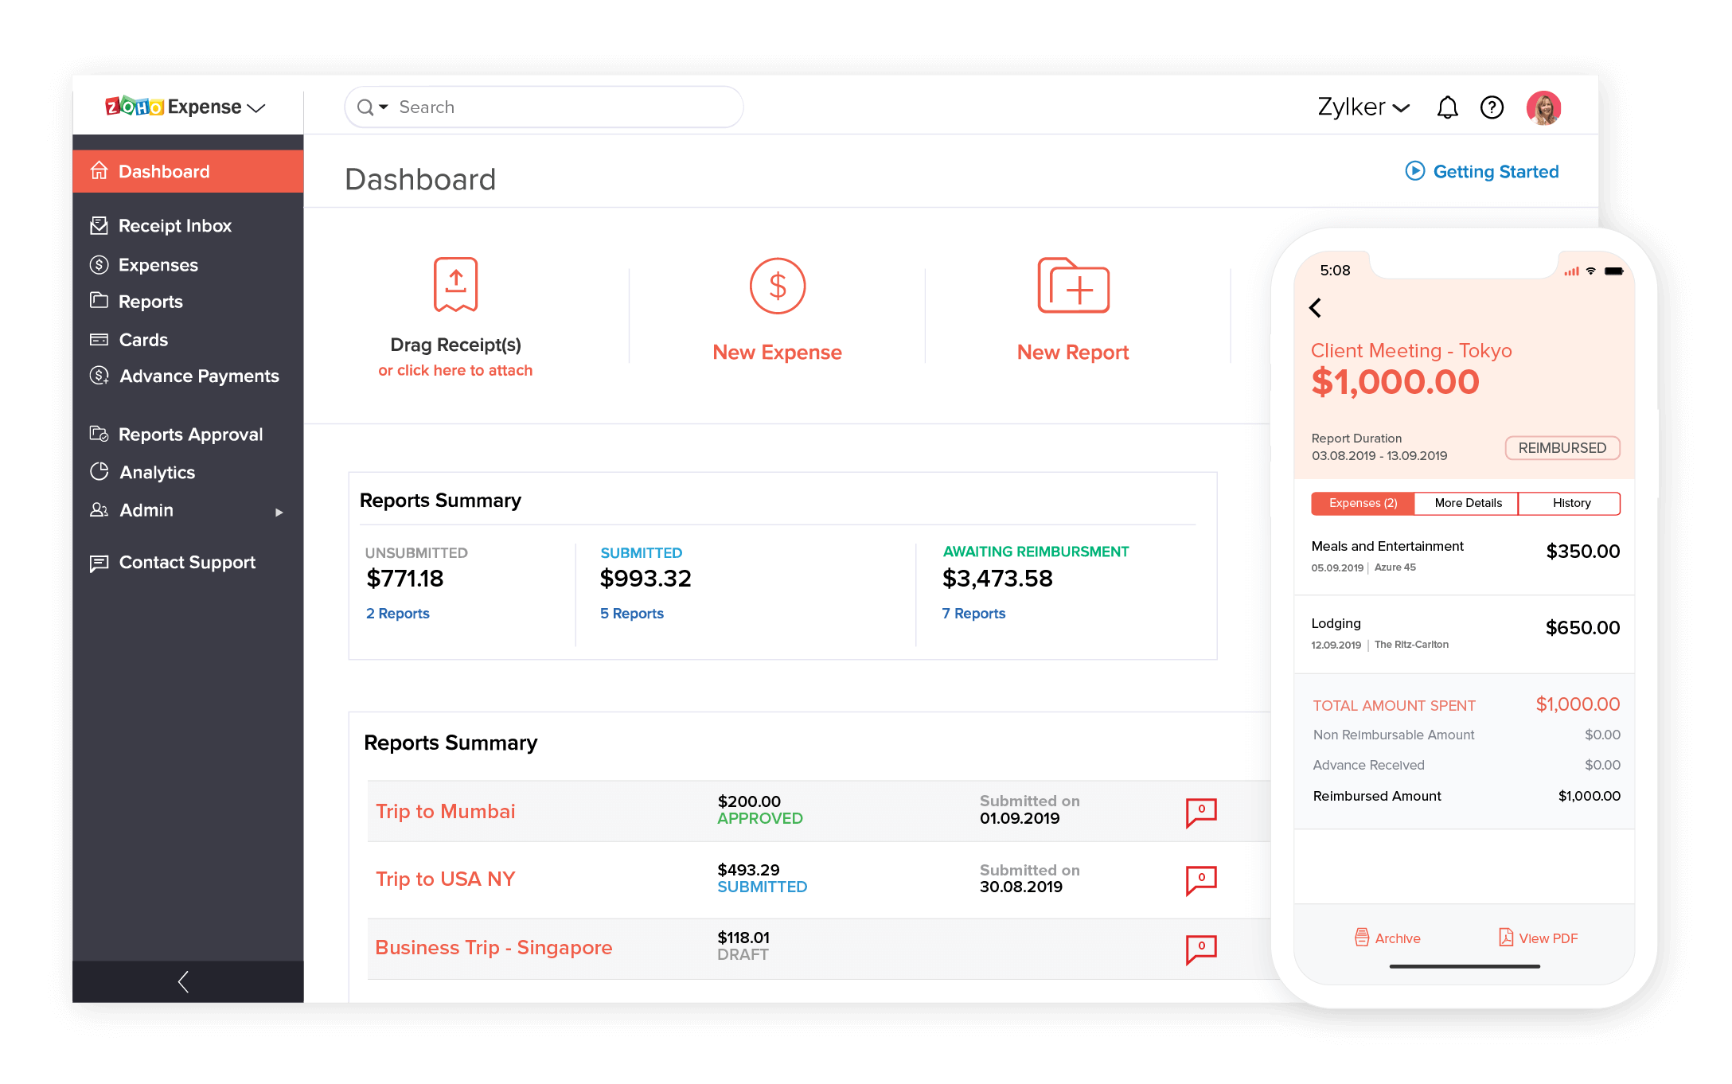The image size is (1732, 1084).
Task: Click the New Report folder icon
Action: 1073,287
